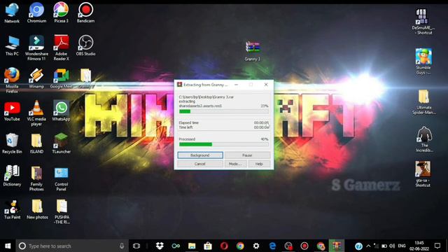Viewport: 448px width, 252px height.
Task: Select the ISLAND folder on desktop
Action: click(36, 143)
